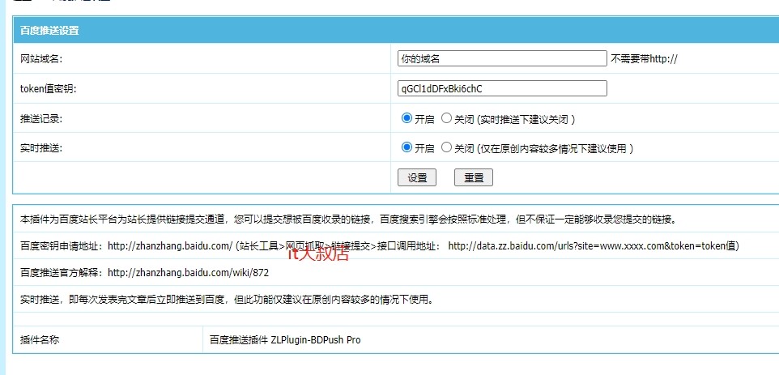Click the hint (实时推送下建议关闭)
779x375 pixels.
click(x=526, y=119)
